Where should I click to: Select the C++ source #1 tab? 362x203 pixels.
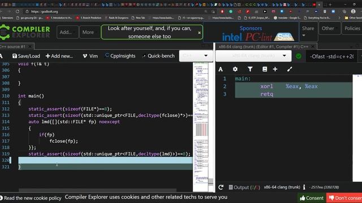(13, 47)
